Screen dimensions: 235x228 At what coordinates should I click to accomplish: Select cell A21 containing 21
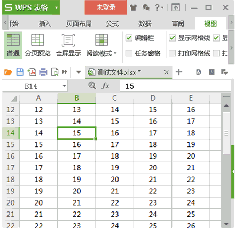click(x=38, y=214)
